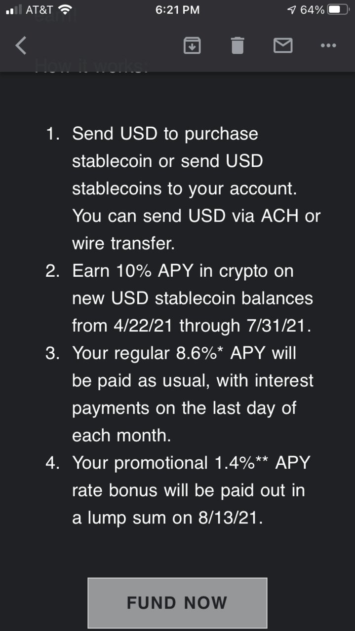Viewport: 355px width, 631px height.
Task: Tap the location services arrow icon
Action: pos(292,10)
